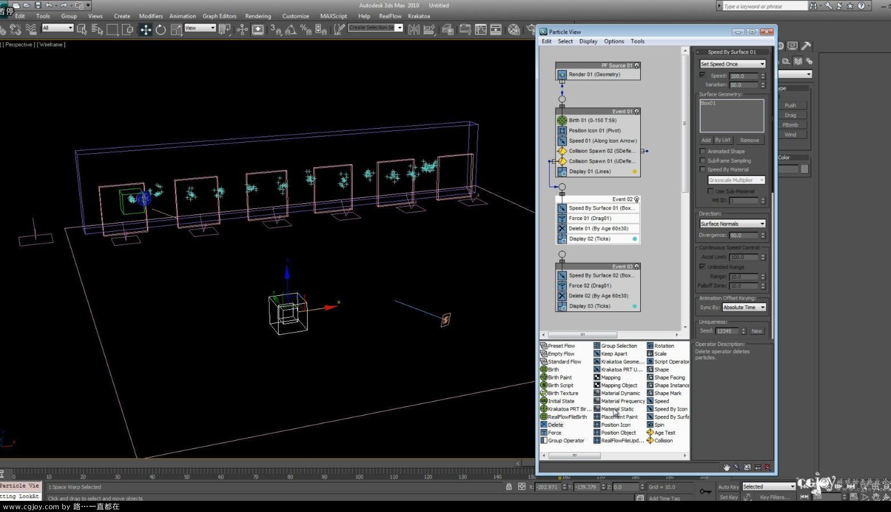This screenshot has width=891, height=512.
Task: Click the Display 02 cyan color dot
Action: coord(634,238)
